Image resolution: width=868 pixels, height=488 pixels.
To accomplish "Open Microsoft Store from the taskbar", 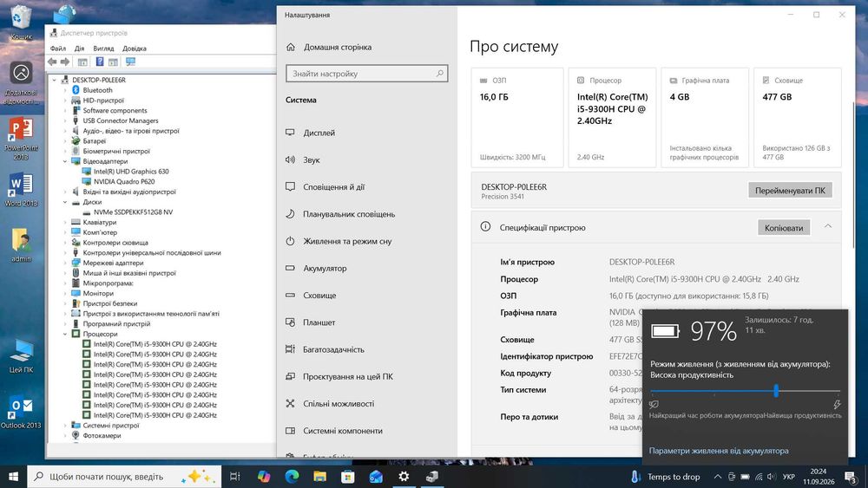I will tap(348, 477).
